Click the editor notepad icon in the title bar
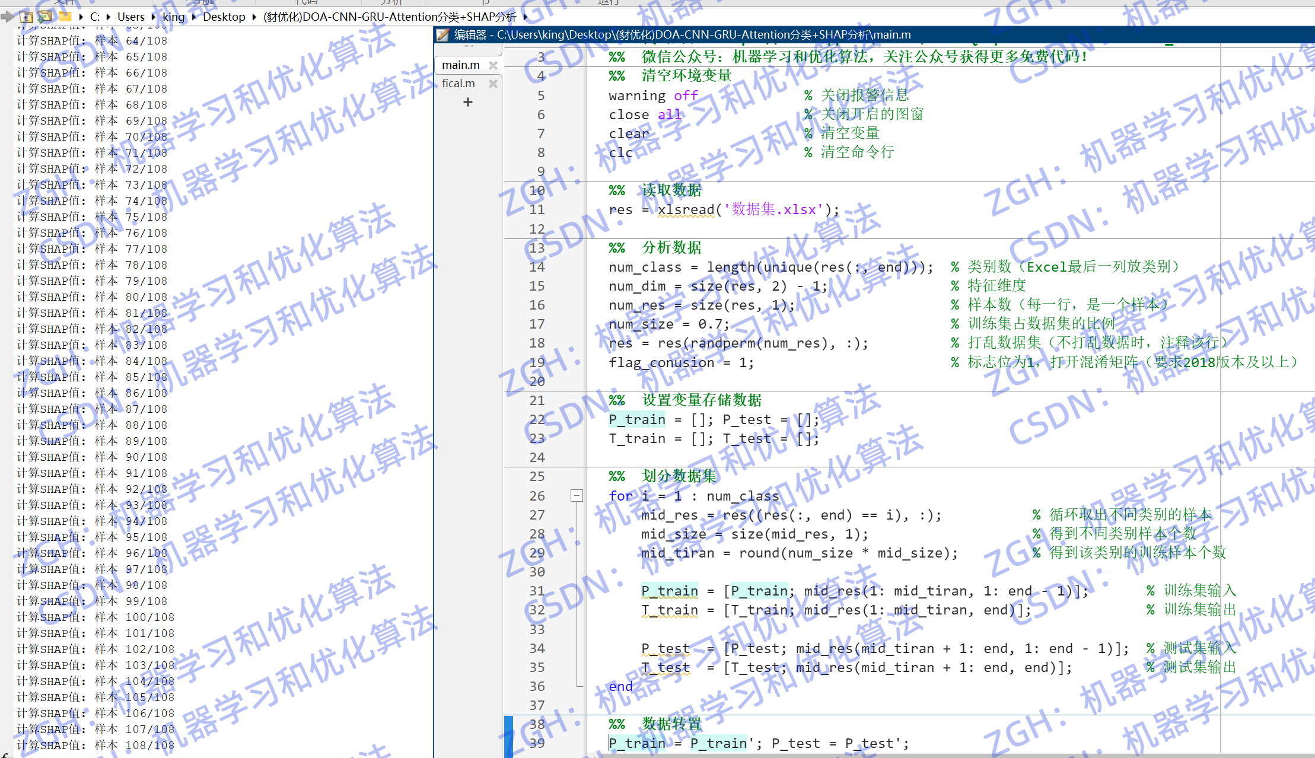The width and height of the screenshot is (1315, 758). pyautogui.click(x=442, y=35)
